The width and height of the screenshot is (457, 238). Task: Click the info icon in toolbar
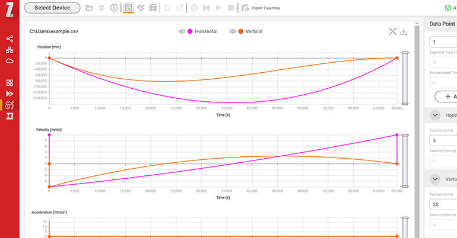coord(113,8)
